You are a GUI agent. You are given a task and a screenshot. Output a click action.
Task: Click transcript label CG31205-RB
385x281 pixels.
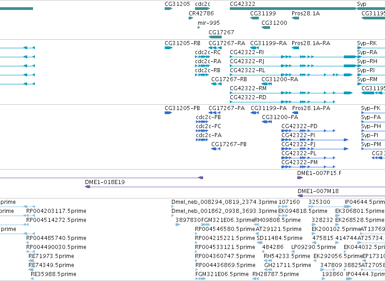pos(183,43)
